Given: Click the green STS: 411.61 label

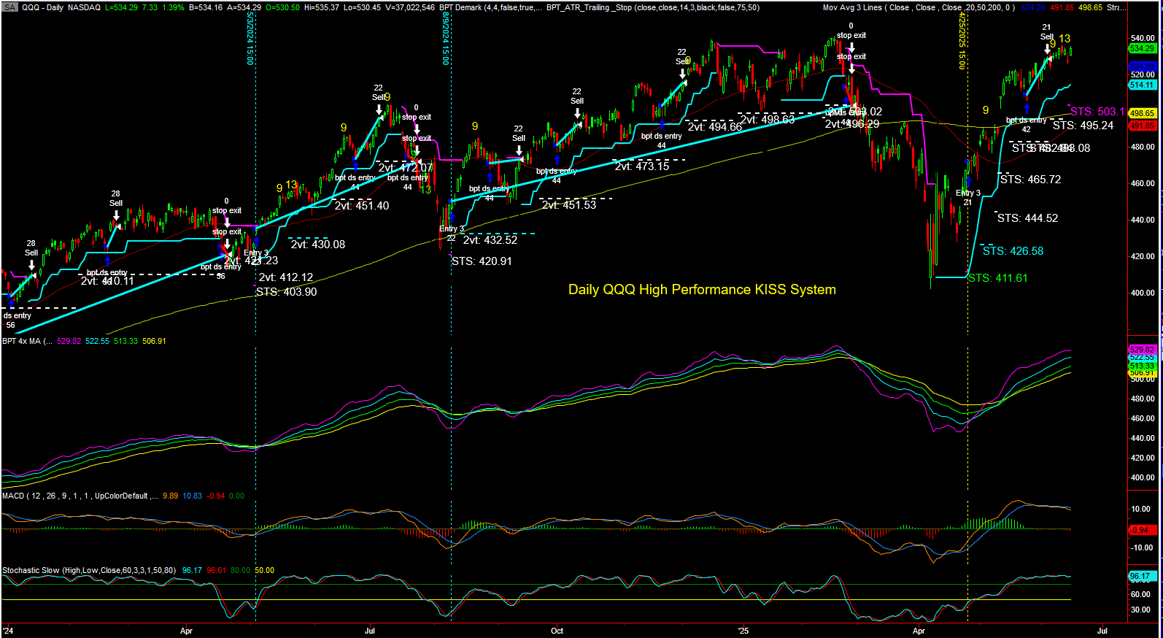Looking at the screenshot, I should tap(997, 278).
